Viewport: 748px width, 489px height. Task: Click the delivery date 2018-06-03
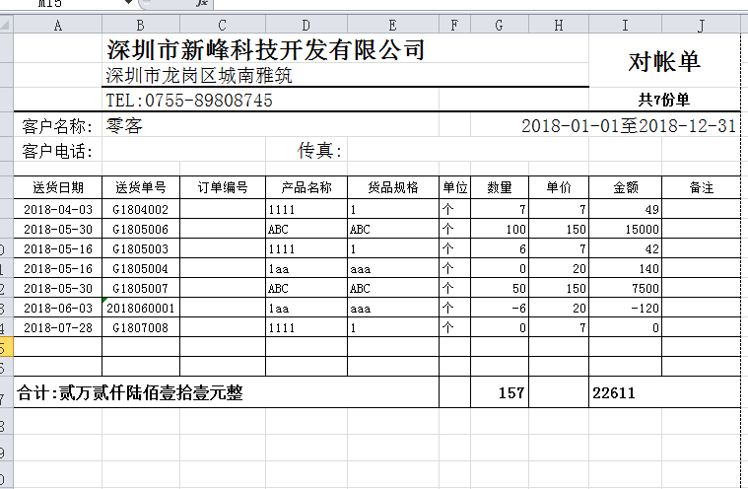tap(58, 308)
